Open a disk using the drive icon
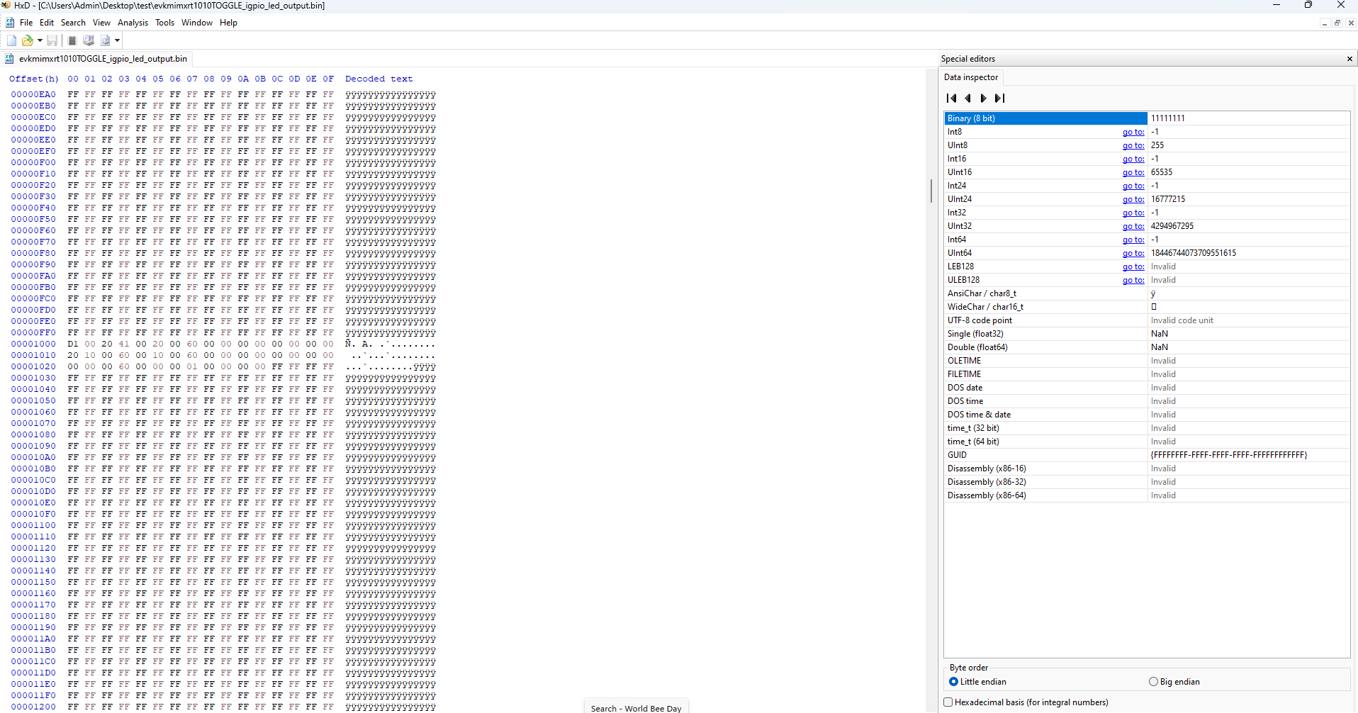This screenshot has height=713, width=1358. [x=88, y=40]
